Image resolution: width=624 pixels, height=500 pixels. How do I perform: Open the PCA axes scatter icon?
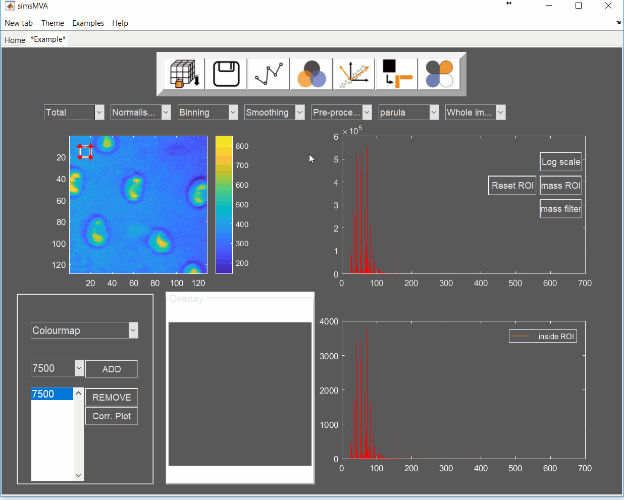coord(354,74)
